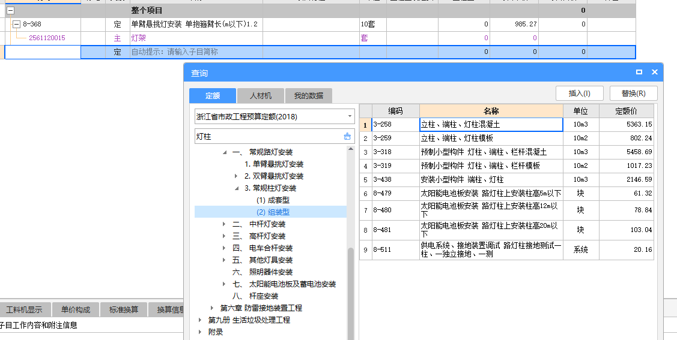The image size is (677, 340).
Task: Expand 七、太阳能电池板及蓄电池安装 node
Action: coord(224,284)
